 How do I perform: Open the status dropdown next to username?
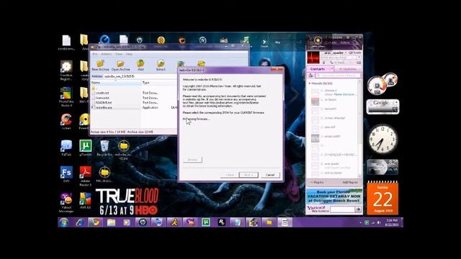tap(346, 53)
